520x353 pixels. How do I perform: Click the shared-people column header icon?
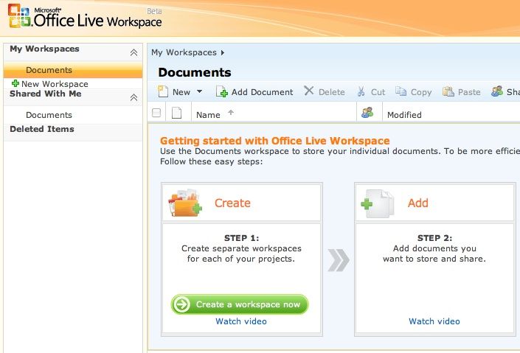[x=367, y=113]
